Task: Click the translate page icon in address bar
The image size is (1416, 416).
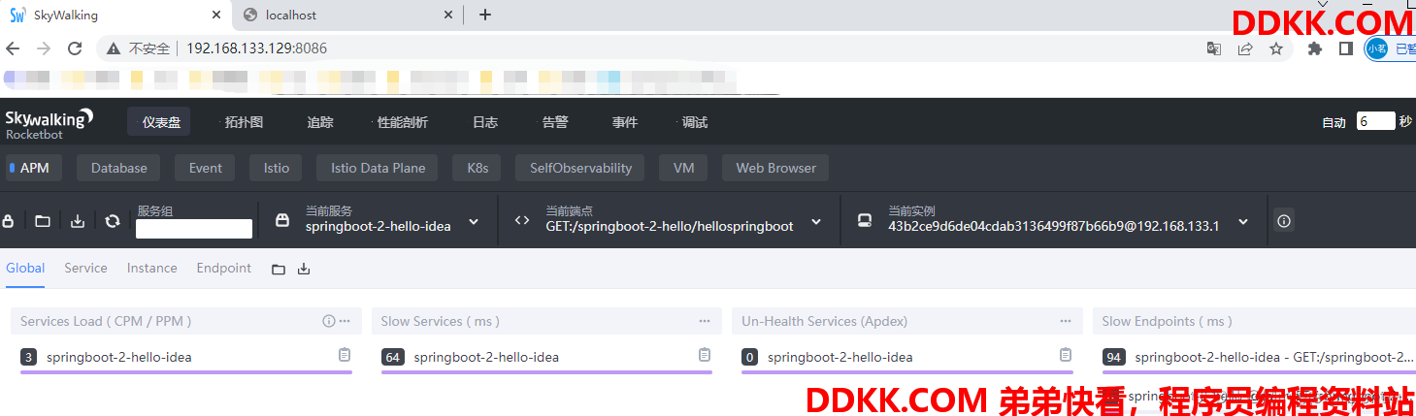Action: 1214,48
